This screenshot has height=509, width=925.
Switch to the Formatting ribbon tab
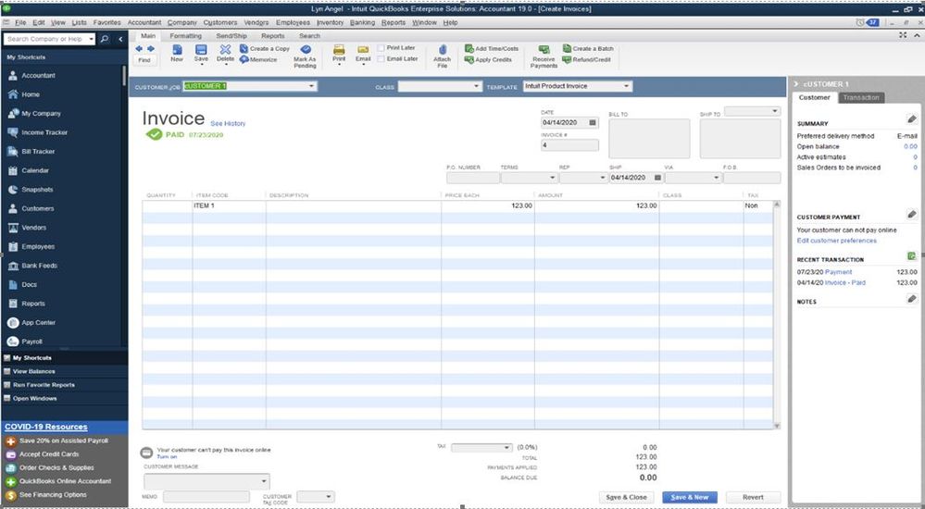[x=186, y=36]
